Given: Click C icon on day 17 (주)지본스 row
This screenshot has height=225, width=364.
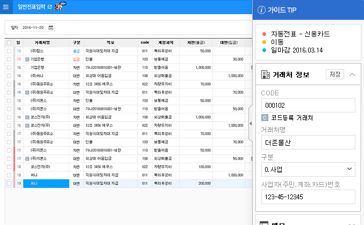Looking at the screenshot, I should pos(27,159).
